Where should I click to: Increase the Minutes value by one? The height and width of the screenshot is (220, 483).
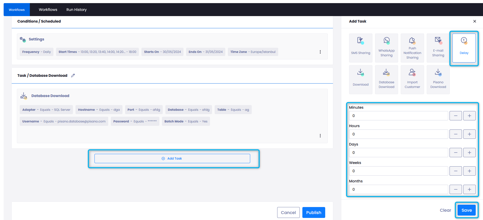coord(469,116)
